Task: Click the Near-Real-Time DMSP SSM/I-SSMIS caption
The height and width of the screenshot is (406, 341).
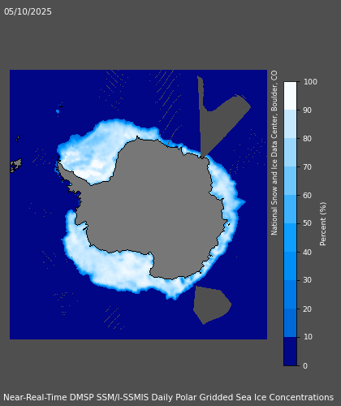Action: pos(168,397)
